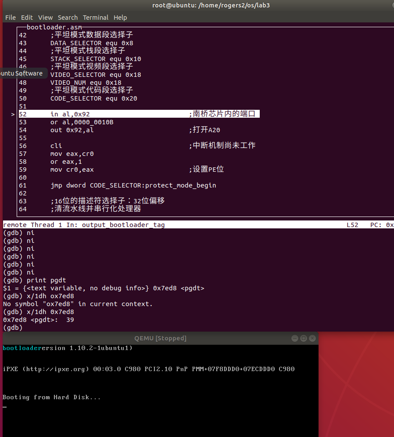Open the Help menu
The height and width of the screenshot is (437, 394).
pyautogui.click(x=120, y=18)
